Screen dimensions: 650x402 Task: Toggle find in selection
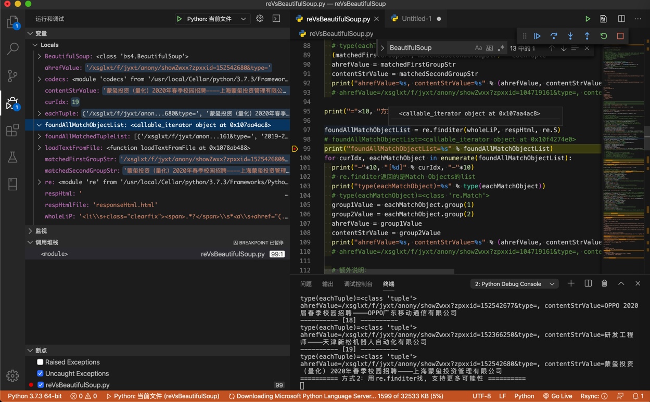(x=575, y=48)
